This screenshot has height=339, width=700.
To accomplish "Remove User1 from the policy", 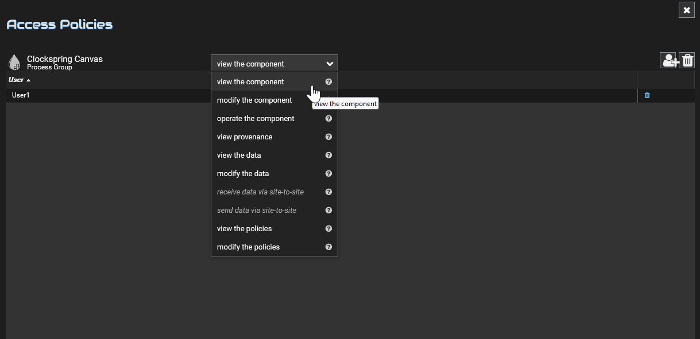I will pyautogui.click(x=647, y=95).
